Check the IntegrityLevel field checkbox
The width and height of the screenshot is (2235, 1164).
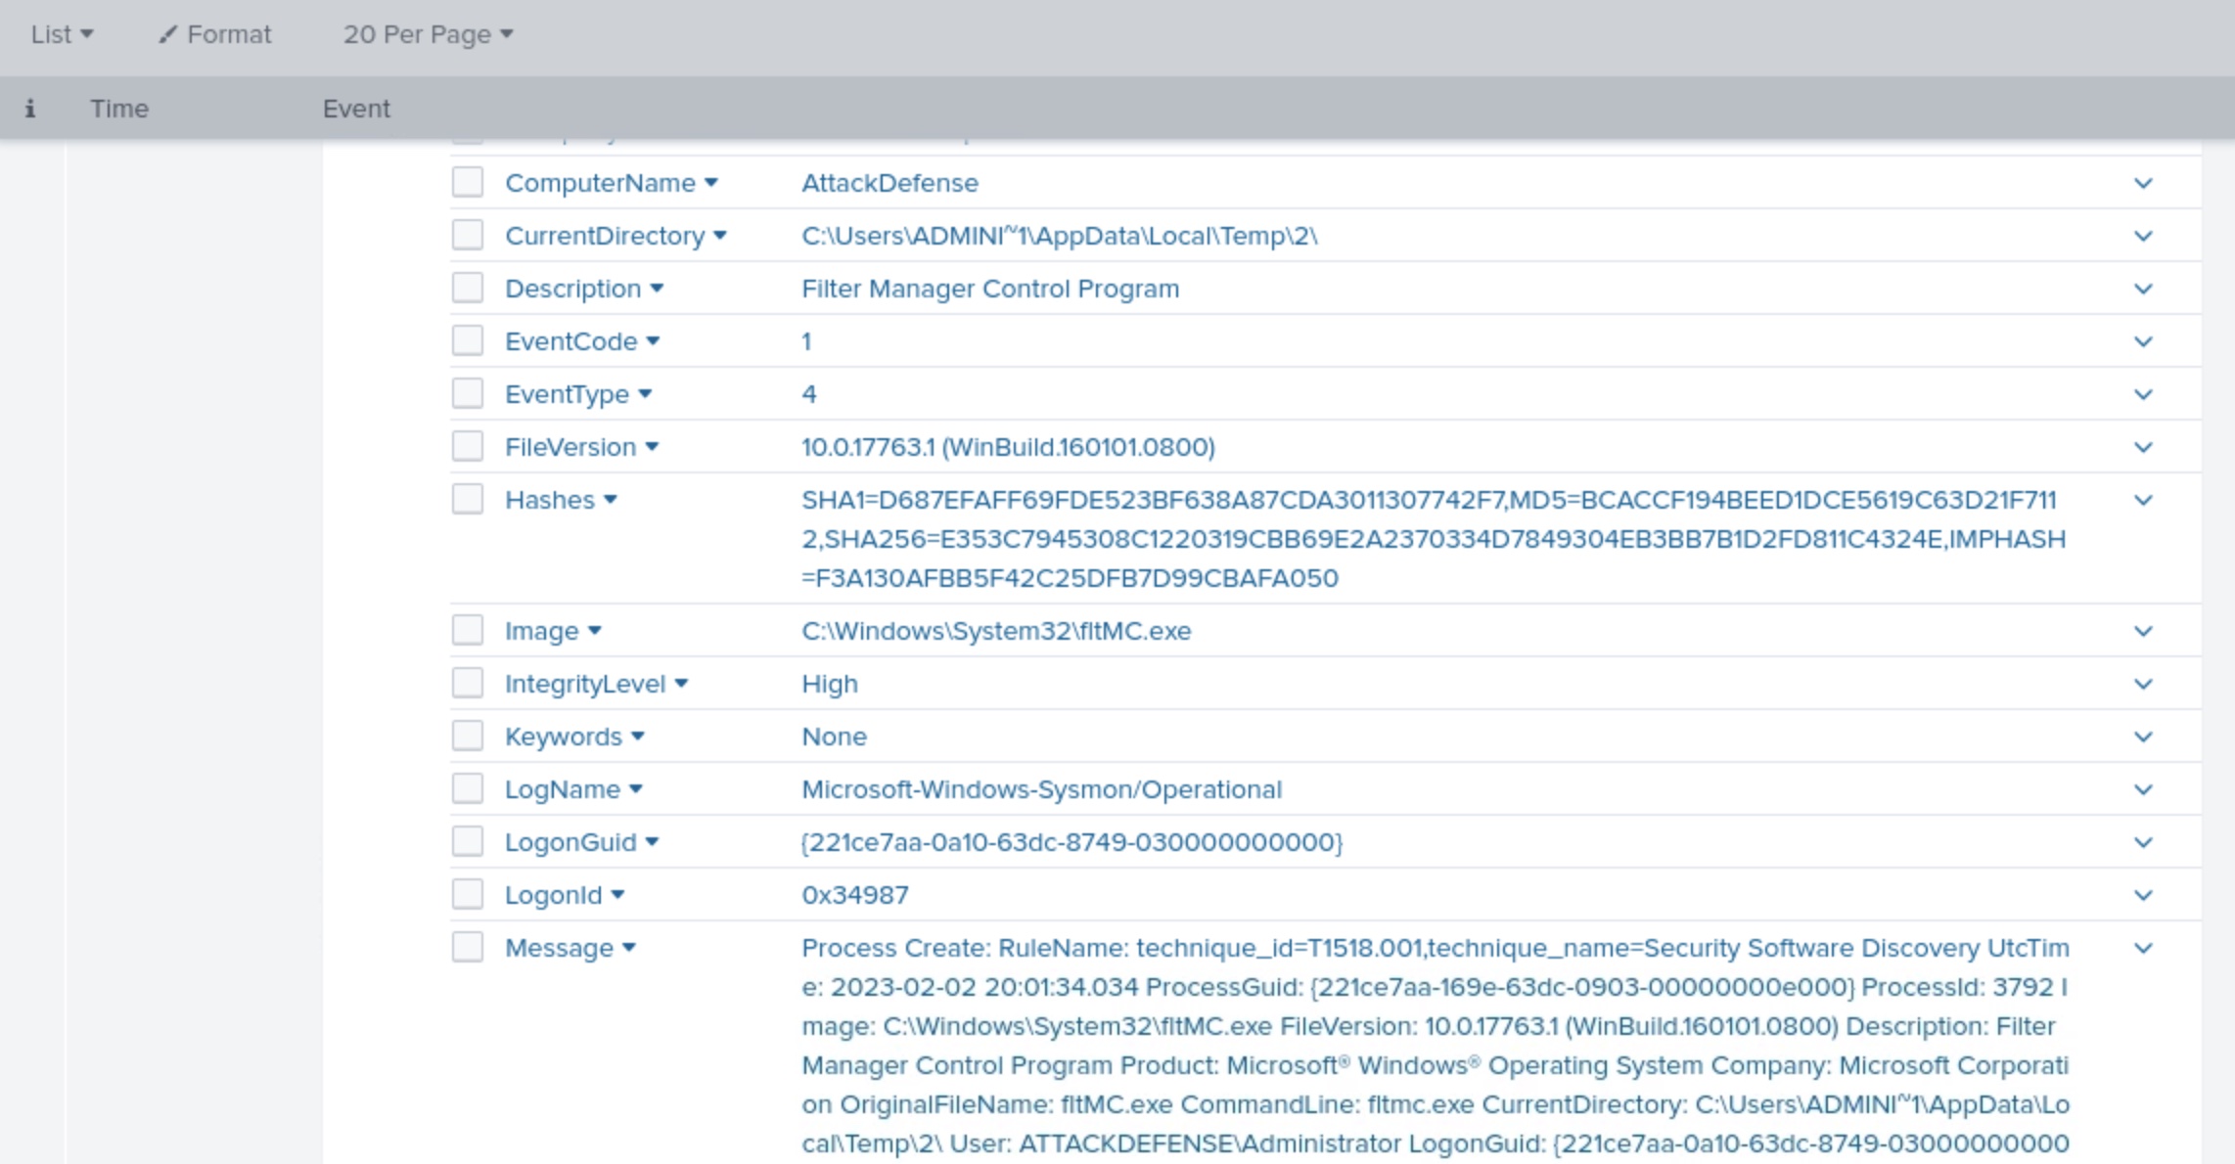(x=468, y=683)
